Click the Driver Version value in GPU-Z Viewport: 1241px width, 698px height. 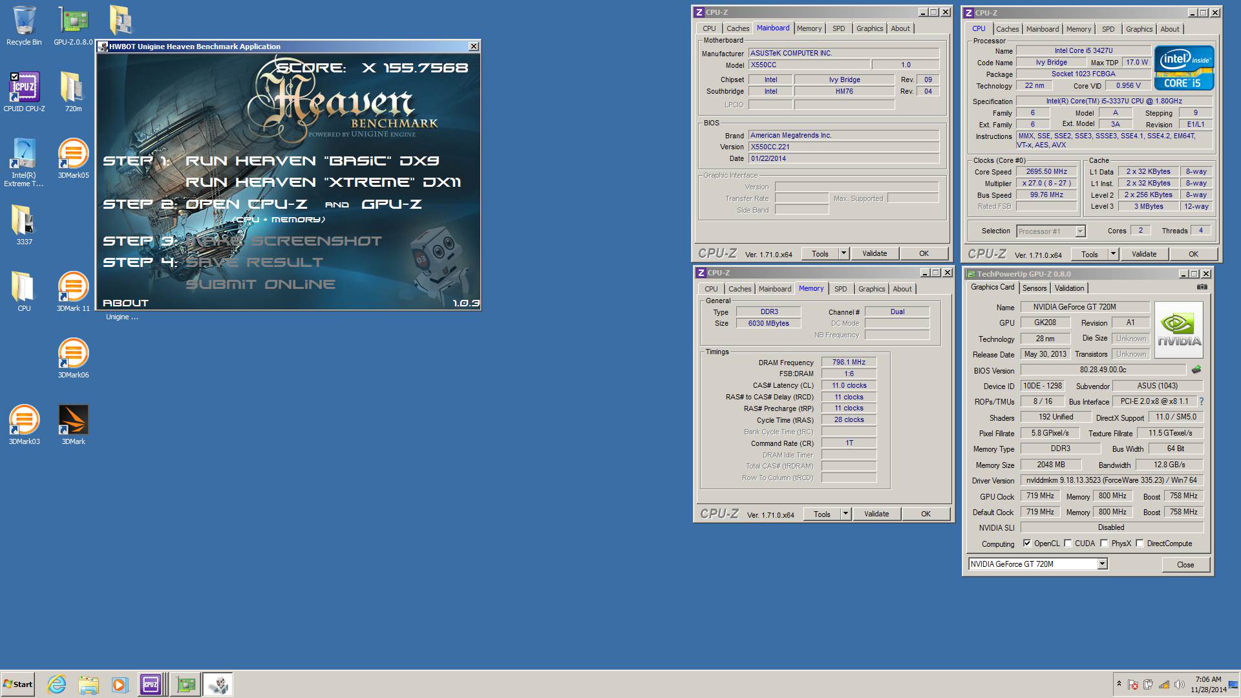1112,480
